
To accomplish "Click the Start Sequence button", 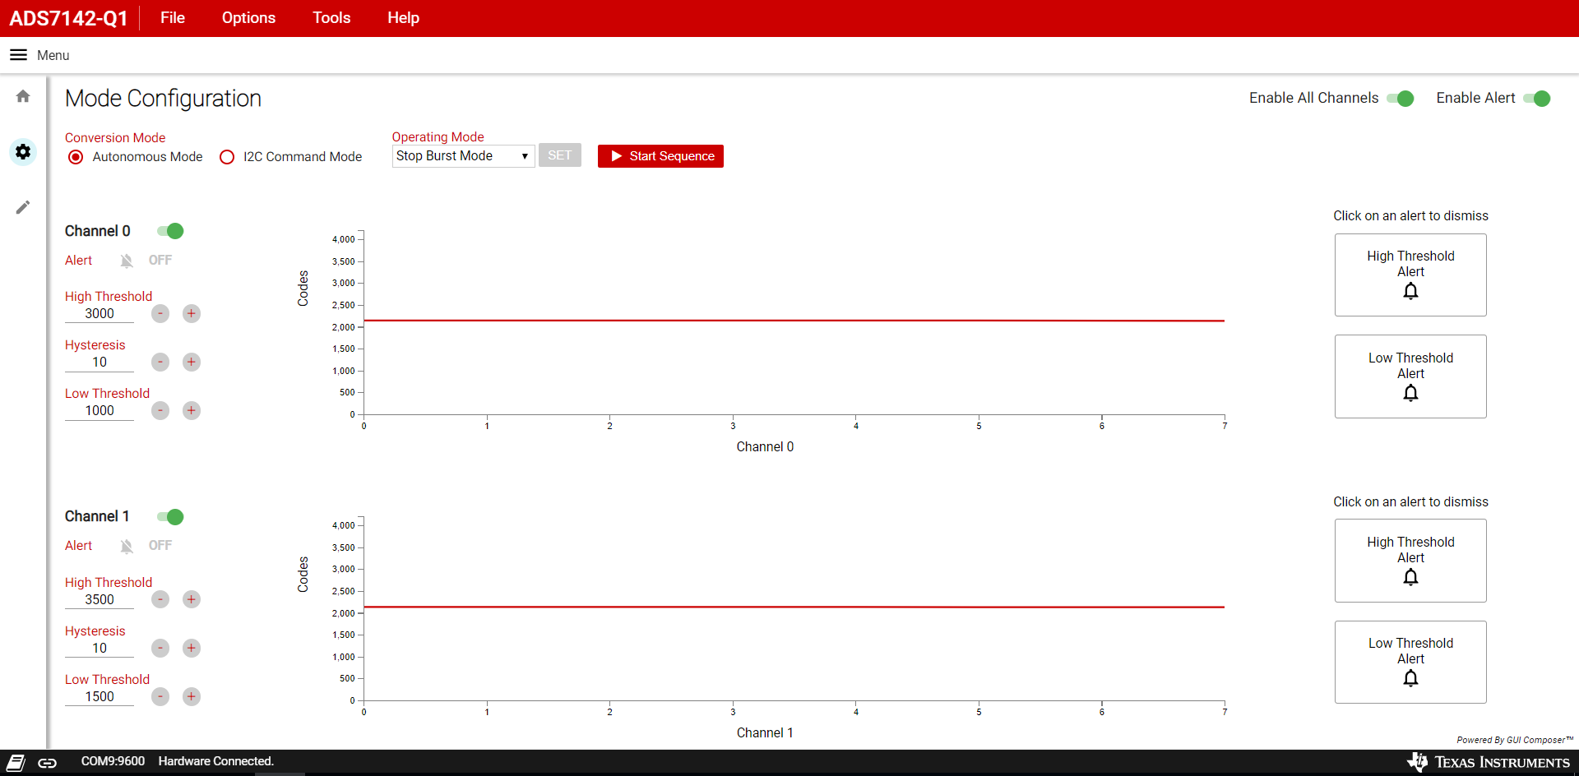I will pos(660,155).
